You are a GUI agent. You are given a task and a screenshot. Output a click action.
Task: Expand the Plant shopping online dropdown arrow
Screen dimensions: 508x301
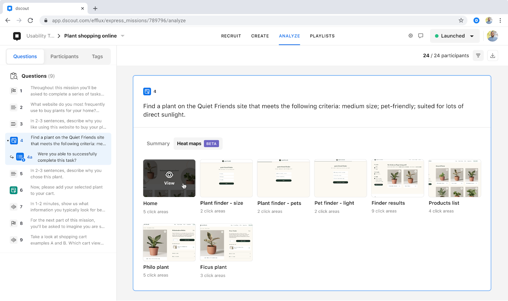pyautogui.click(x=123, y=36)
